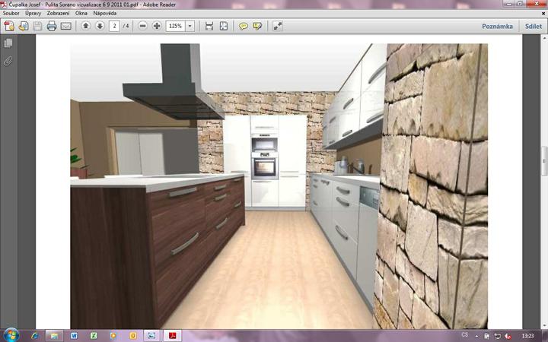Image resolution: width=548 pixels, height=342 pixels.
Task: Switch to read mode view
Action: pos(278,26)
